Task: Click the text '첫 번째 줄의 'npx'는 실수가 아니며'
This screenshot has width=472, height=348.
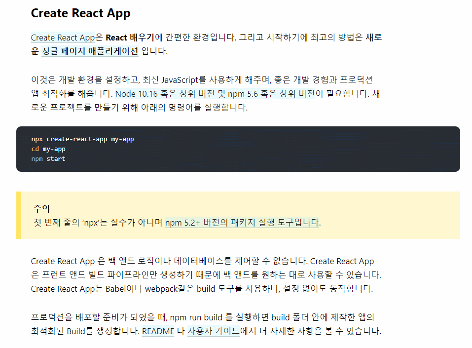Action: tap(98, 222)
